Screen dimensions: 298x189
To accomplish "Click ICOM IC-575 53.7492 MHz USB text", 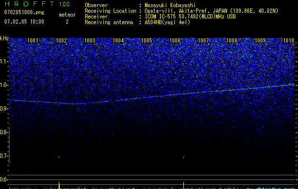I will (190, 17).
